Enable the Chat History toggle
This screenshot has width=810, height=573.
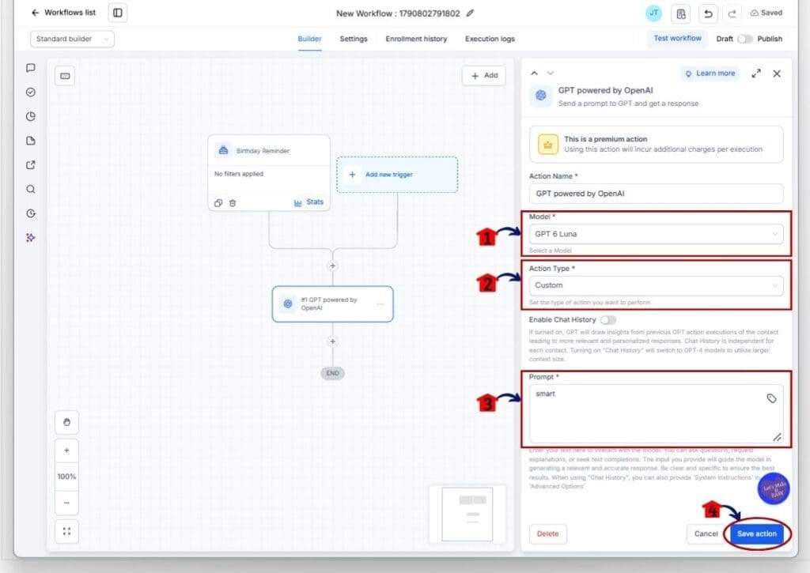coord(608,320)
